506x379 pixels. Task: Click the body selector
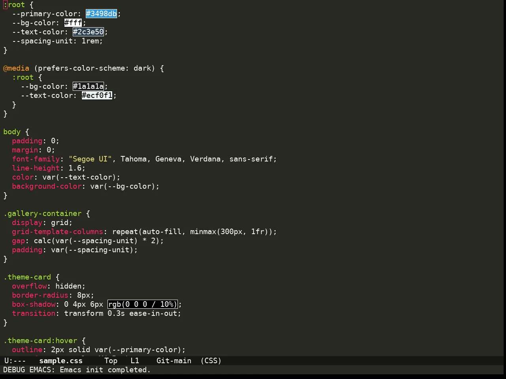click(x=12, y=132)
